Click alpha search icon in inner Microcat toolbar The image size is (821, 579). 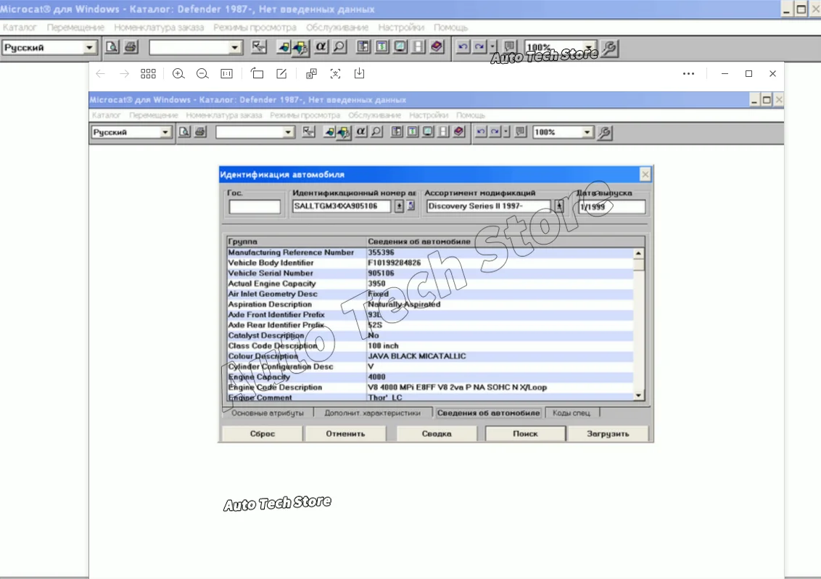pos(360,132)
